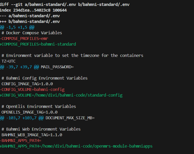This screenshot has height=154, width=194.
Task: Click the OPENELIS_IMAGE_TAG=1.0.0 line
Action: coord(29,112)
